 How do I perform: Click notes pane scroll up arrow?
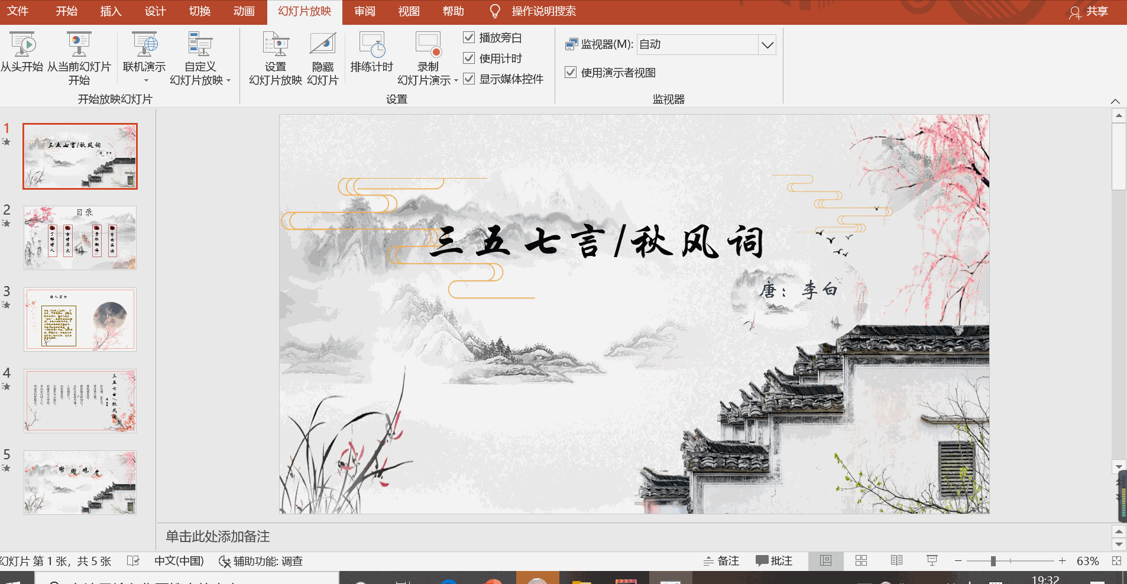point(1119,531)
